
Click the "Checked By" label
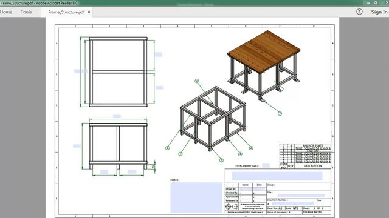(232, 193)
